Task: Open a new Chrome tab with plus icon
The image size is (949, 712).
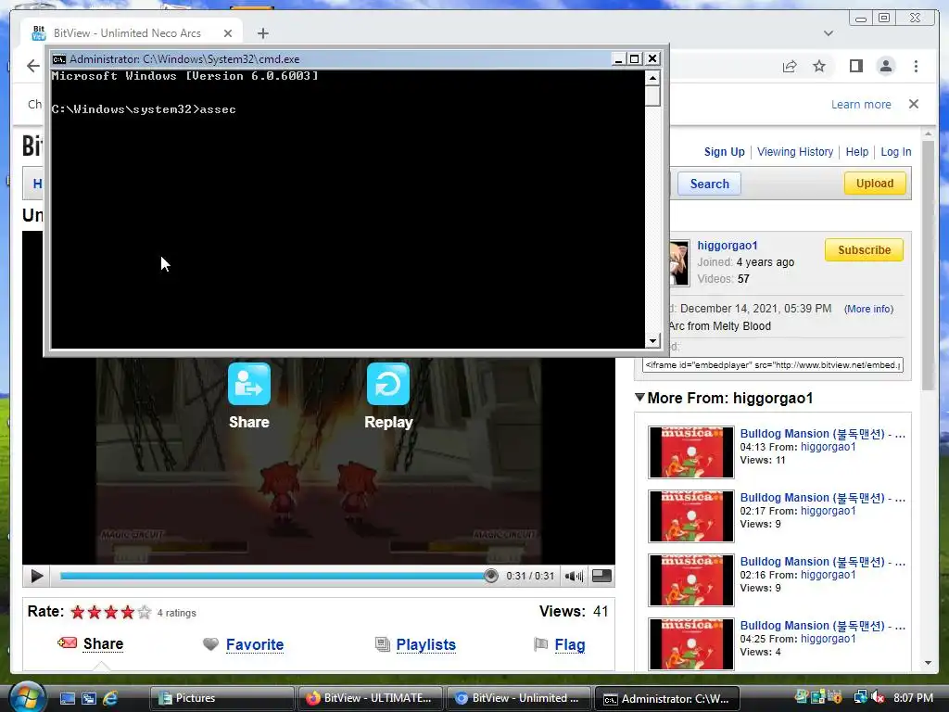Action: [x=262, y=33]
